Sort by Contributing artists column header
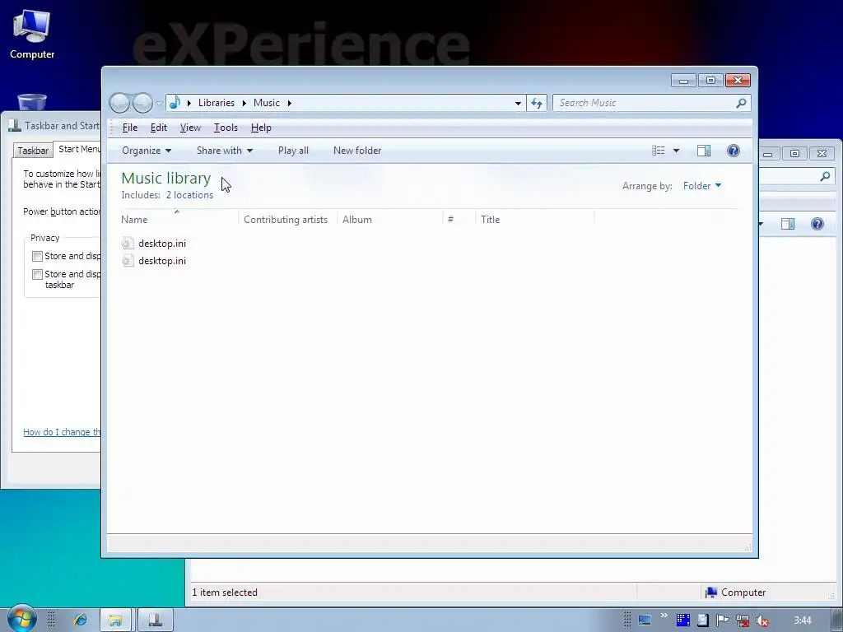Image resolution: width=843 pixels, height=632 pixels. pyautogui.click(x=287, y=219)
